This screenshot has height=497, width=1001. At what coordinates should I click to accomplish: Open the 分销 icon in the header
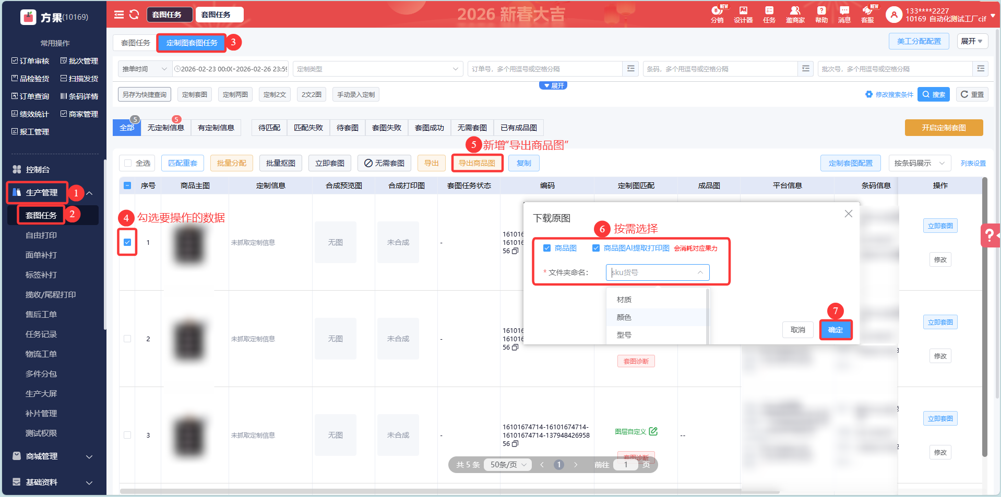pyautogui.click(x=717, y=14)
